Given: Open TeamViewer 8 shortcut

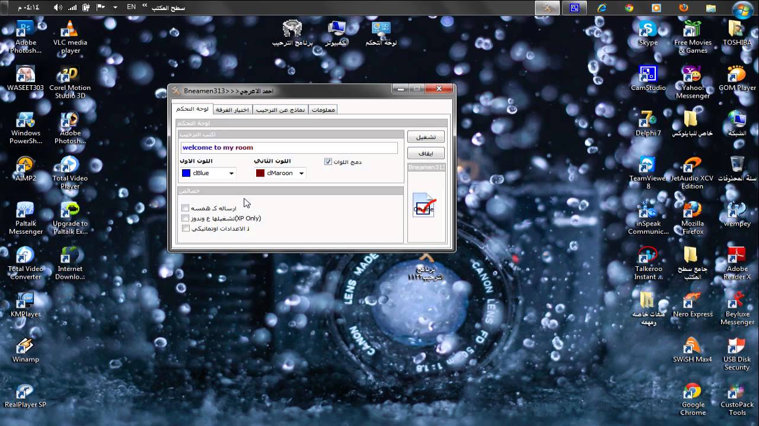Looking at the screenshot, I should pyautogui.click(x=648, y=173).
